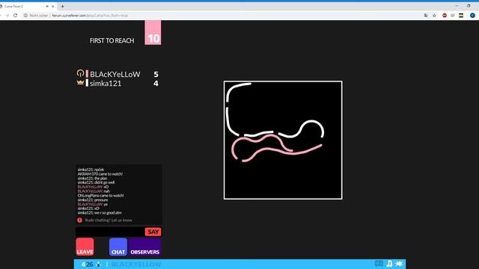
Task: Click the 'Nicht sicher' site info indicator
Action: 36,15
